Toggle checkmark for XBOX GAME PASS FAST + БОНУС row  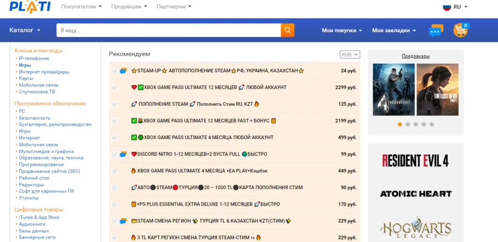click(x=114, y=121)
